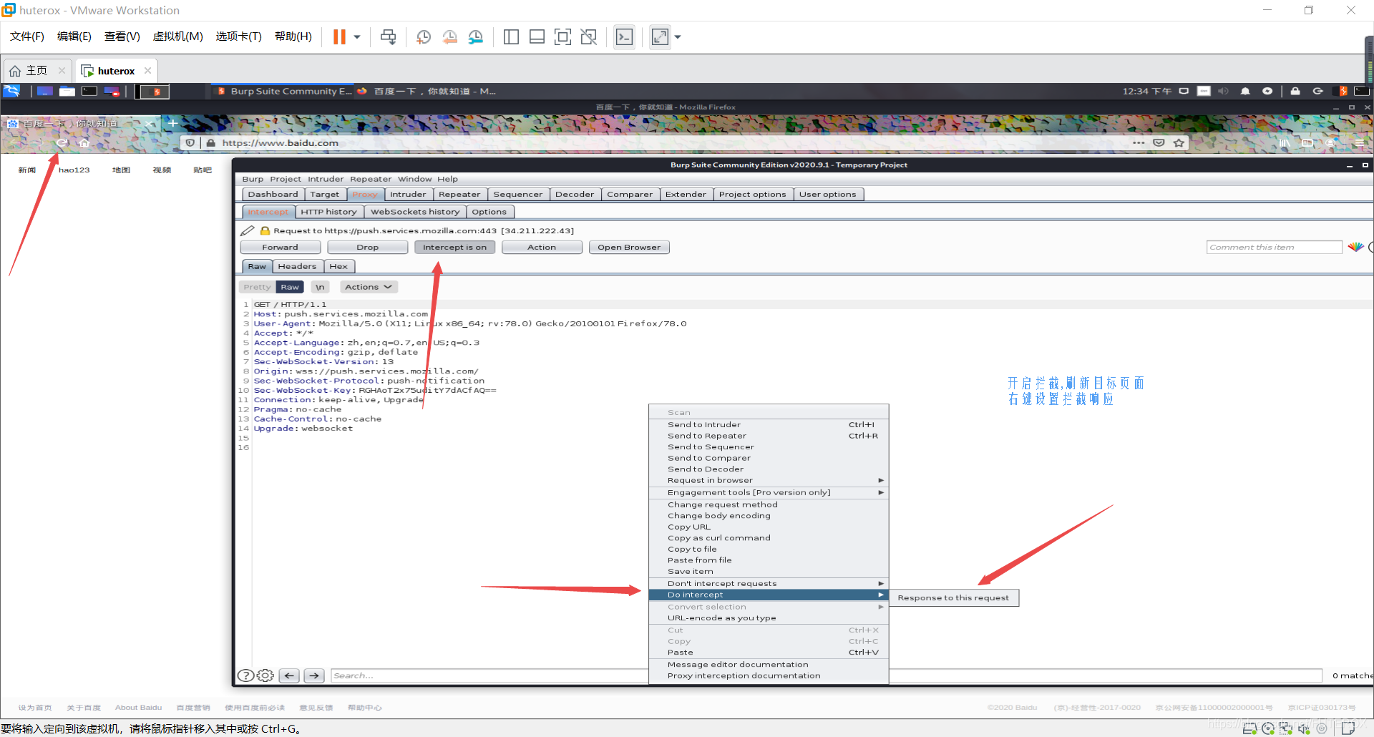Click the VMware pause VM icon
Screen dimensions: 1374x737
point(339,36)
